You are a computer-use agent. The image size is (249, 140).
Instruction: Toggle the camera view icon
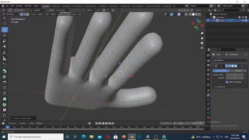(x=202, y=43)
